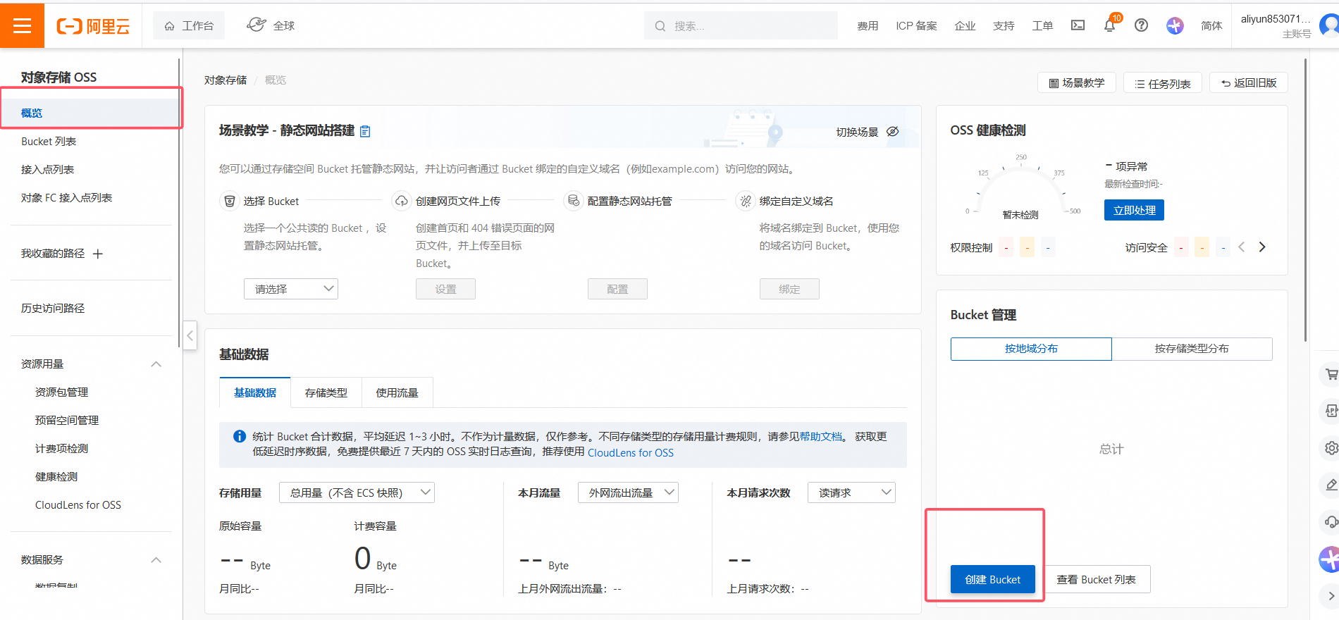Click 对象存储 breadcrumb
The height and width of the screenshot is (620, 1339).
(x=226, y=80)
